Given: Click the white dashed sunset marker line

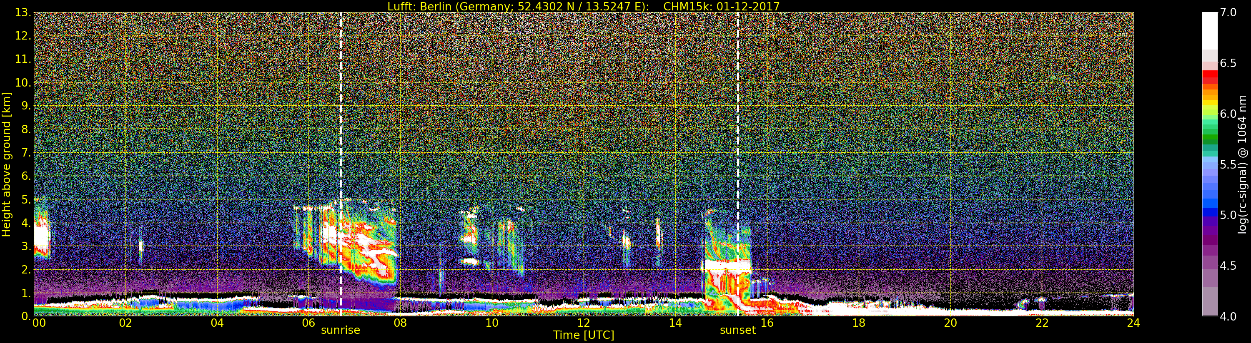Looking at the screenshot, I should point(738,164).
